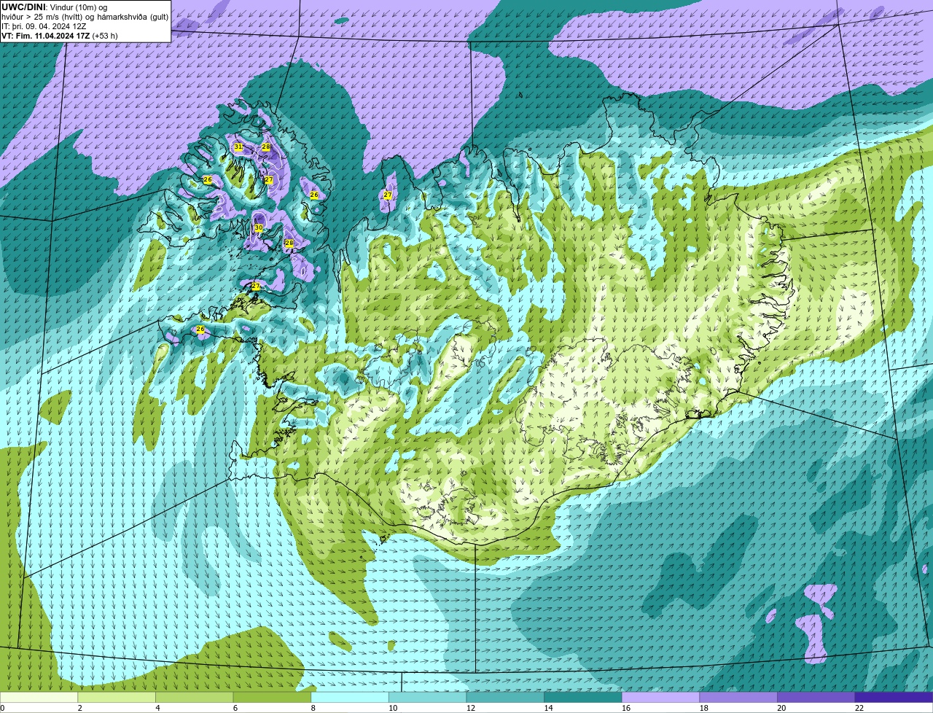Pick the 4–6 m/s green legend swatch
The image size is (933, 713).
[195, 697]
